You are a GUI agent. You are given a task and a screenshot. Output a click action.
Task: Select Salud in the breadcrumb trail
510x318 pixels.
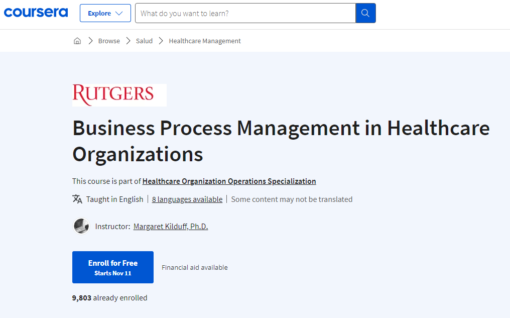(144, 41)
